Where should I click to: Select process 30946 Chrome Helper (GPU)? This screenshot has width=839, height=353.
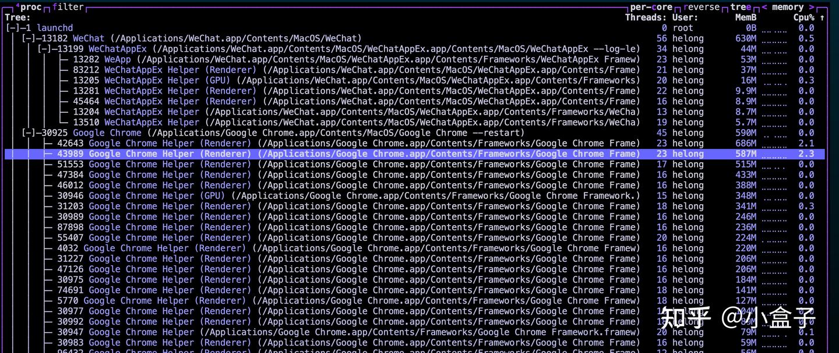click(x=415, y=195)
